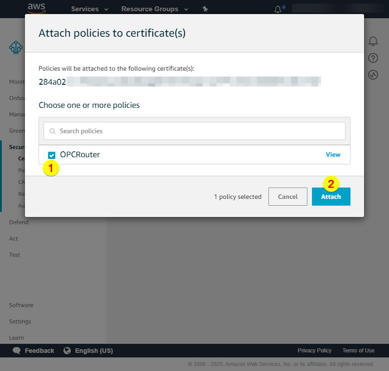Open the right-side bell notifications icon
Image resolution: width=389 pixels, height=371 pixels.
[x=373, y=41]
